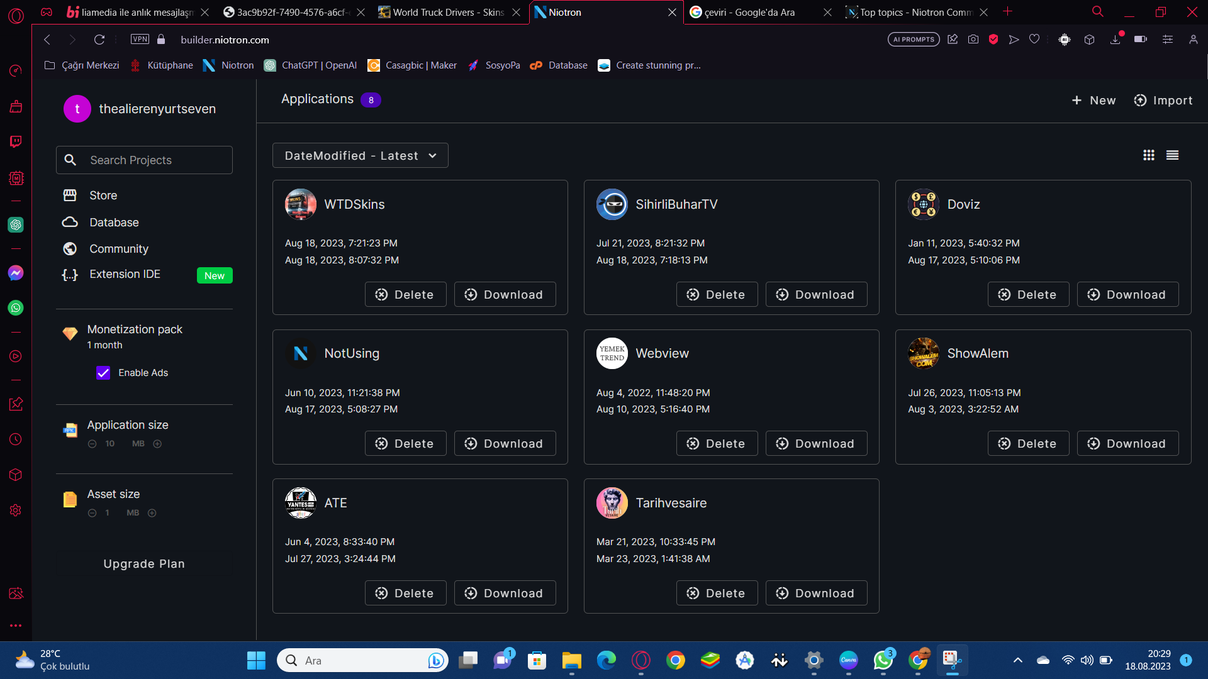1208x679 pixels.
Task: Switch to list view layout
Action: tap(1172, 155)
